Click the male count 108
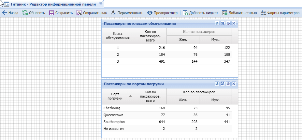This screenshot has width=302, height=140. [227, 54]
